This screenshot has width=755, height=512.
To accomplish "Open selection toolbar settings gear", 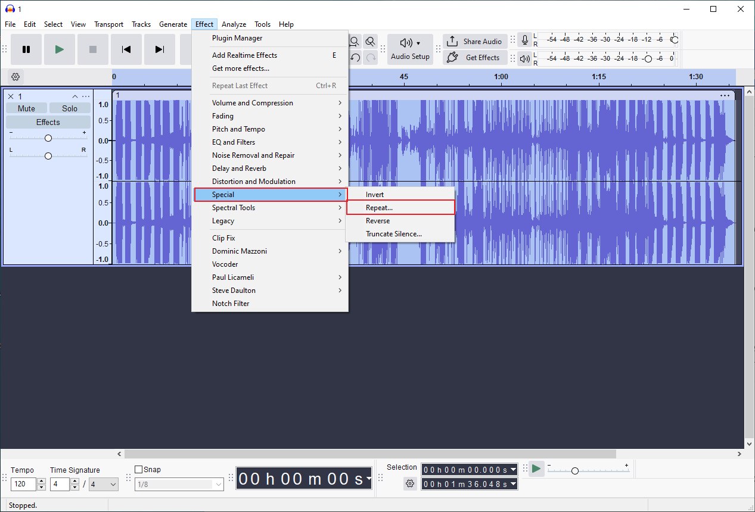I will pos(410,483).
